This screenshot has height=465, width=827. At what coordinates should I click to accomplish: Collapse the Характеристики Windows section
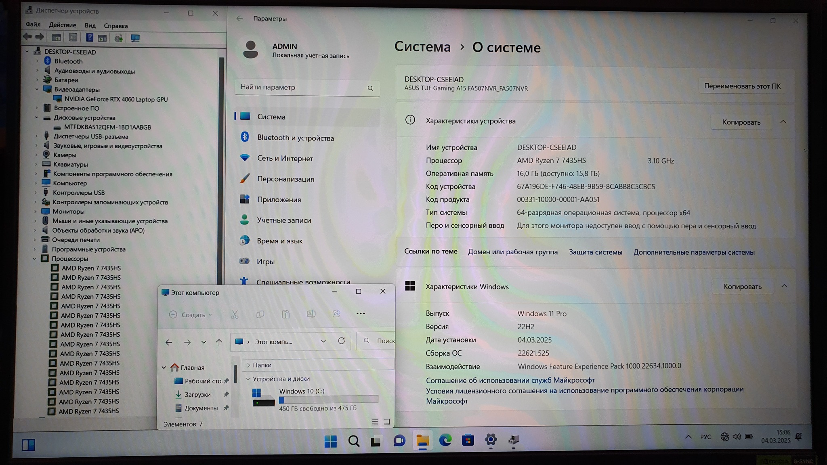coord(784,286)
